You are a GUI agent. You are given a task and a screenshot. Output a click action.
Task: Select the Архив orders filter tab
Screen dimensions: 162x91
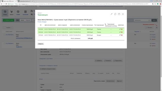click(22, 20)
